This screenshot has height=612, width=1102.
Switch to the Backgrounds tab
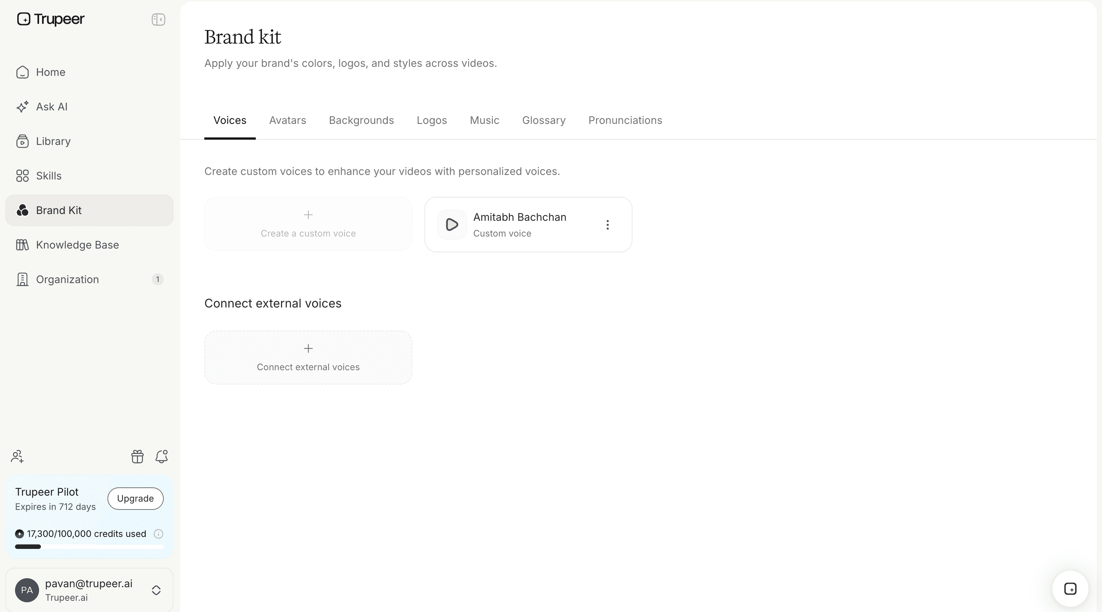click(361, 121)
